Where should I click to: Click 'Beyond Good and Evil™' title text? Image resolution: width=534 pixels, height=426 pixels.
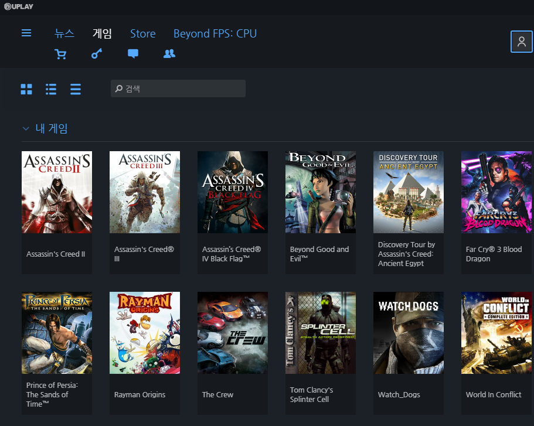click(x=319, y=254)
